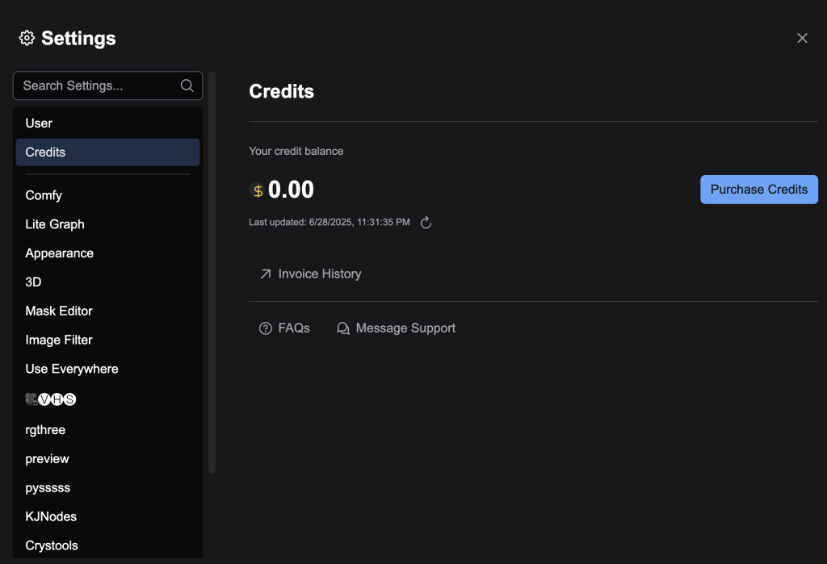The image size is (827, 564).
Task: Refresh the credit balance
Action: point(426,223)
